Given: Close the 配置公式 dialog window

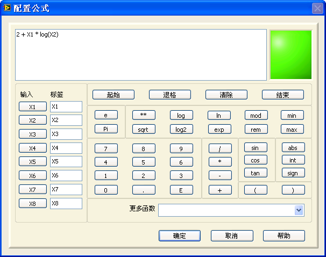Looking at the screenshot, I should click(x=317, y=8).
